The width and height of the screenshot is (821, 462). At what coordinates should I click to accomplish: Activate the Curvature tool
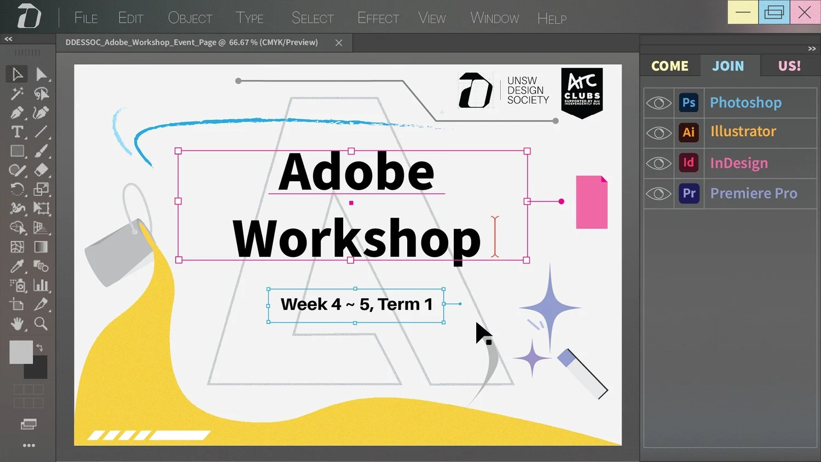tap(41, 113)
